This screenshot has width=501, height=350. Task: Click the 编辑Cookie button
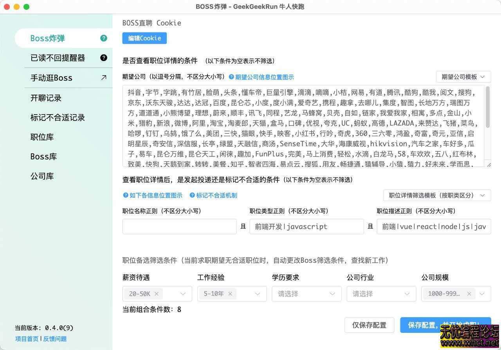(144, 38)
